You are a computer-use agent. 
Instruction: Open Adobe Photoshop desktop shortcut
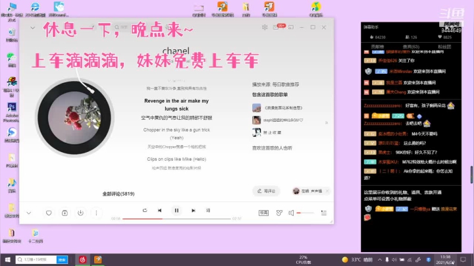[11, 112]
